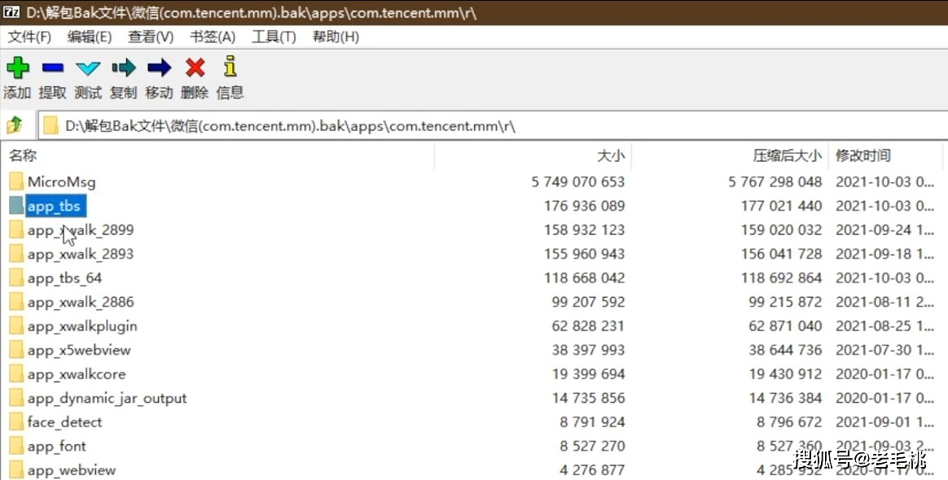Open the View (查看) menu

tap(151, 37)
